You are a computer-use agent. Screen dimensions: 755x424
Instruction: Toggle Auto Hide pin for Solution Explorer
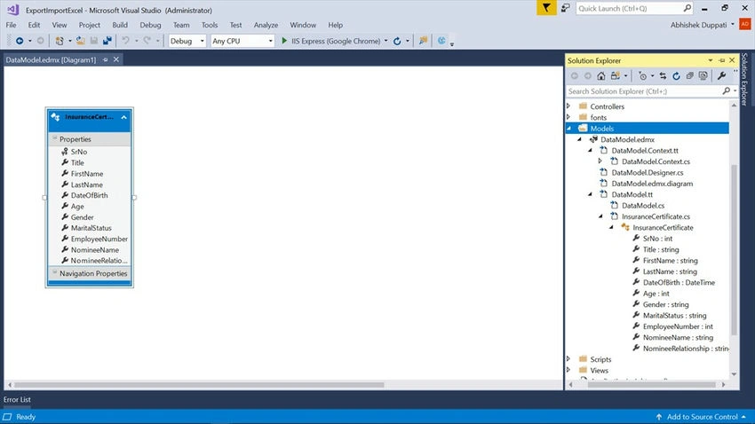pyautogui.click(x=721, y=60)
